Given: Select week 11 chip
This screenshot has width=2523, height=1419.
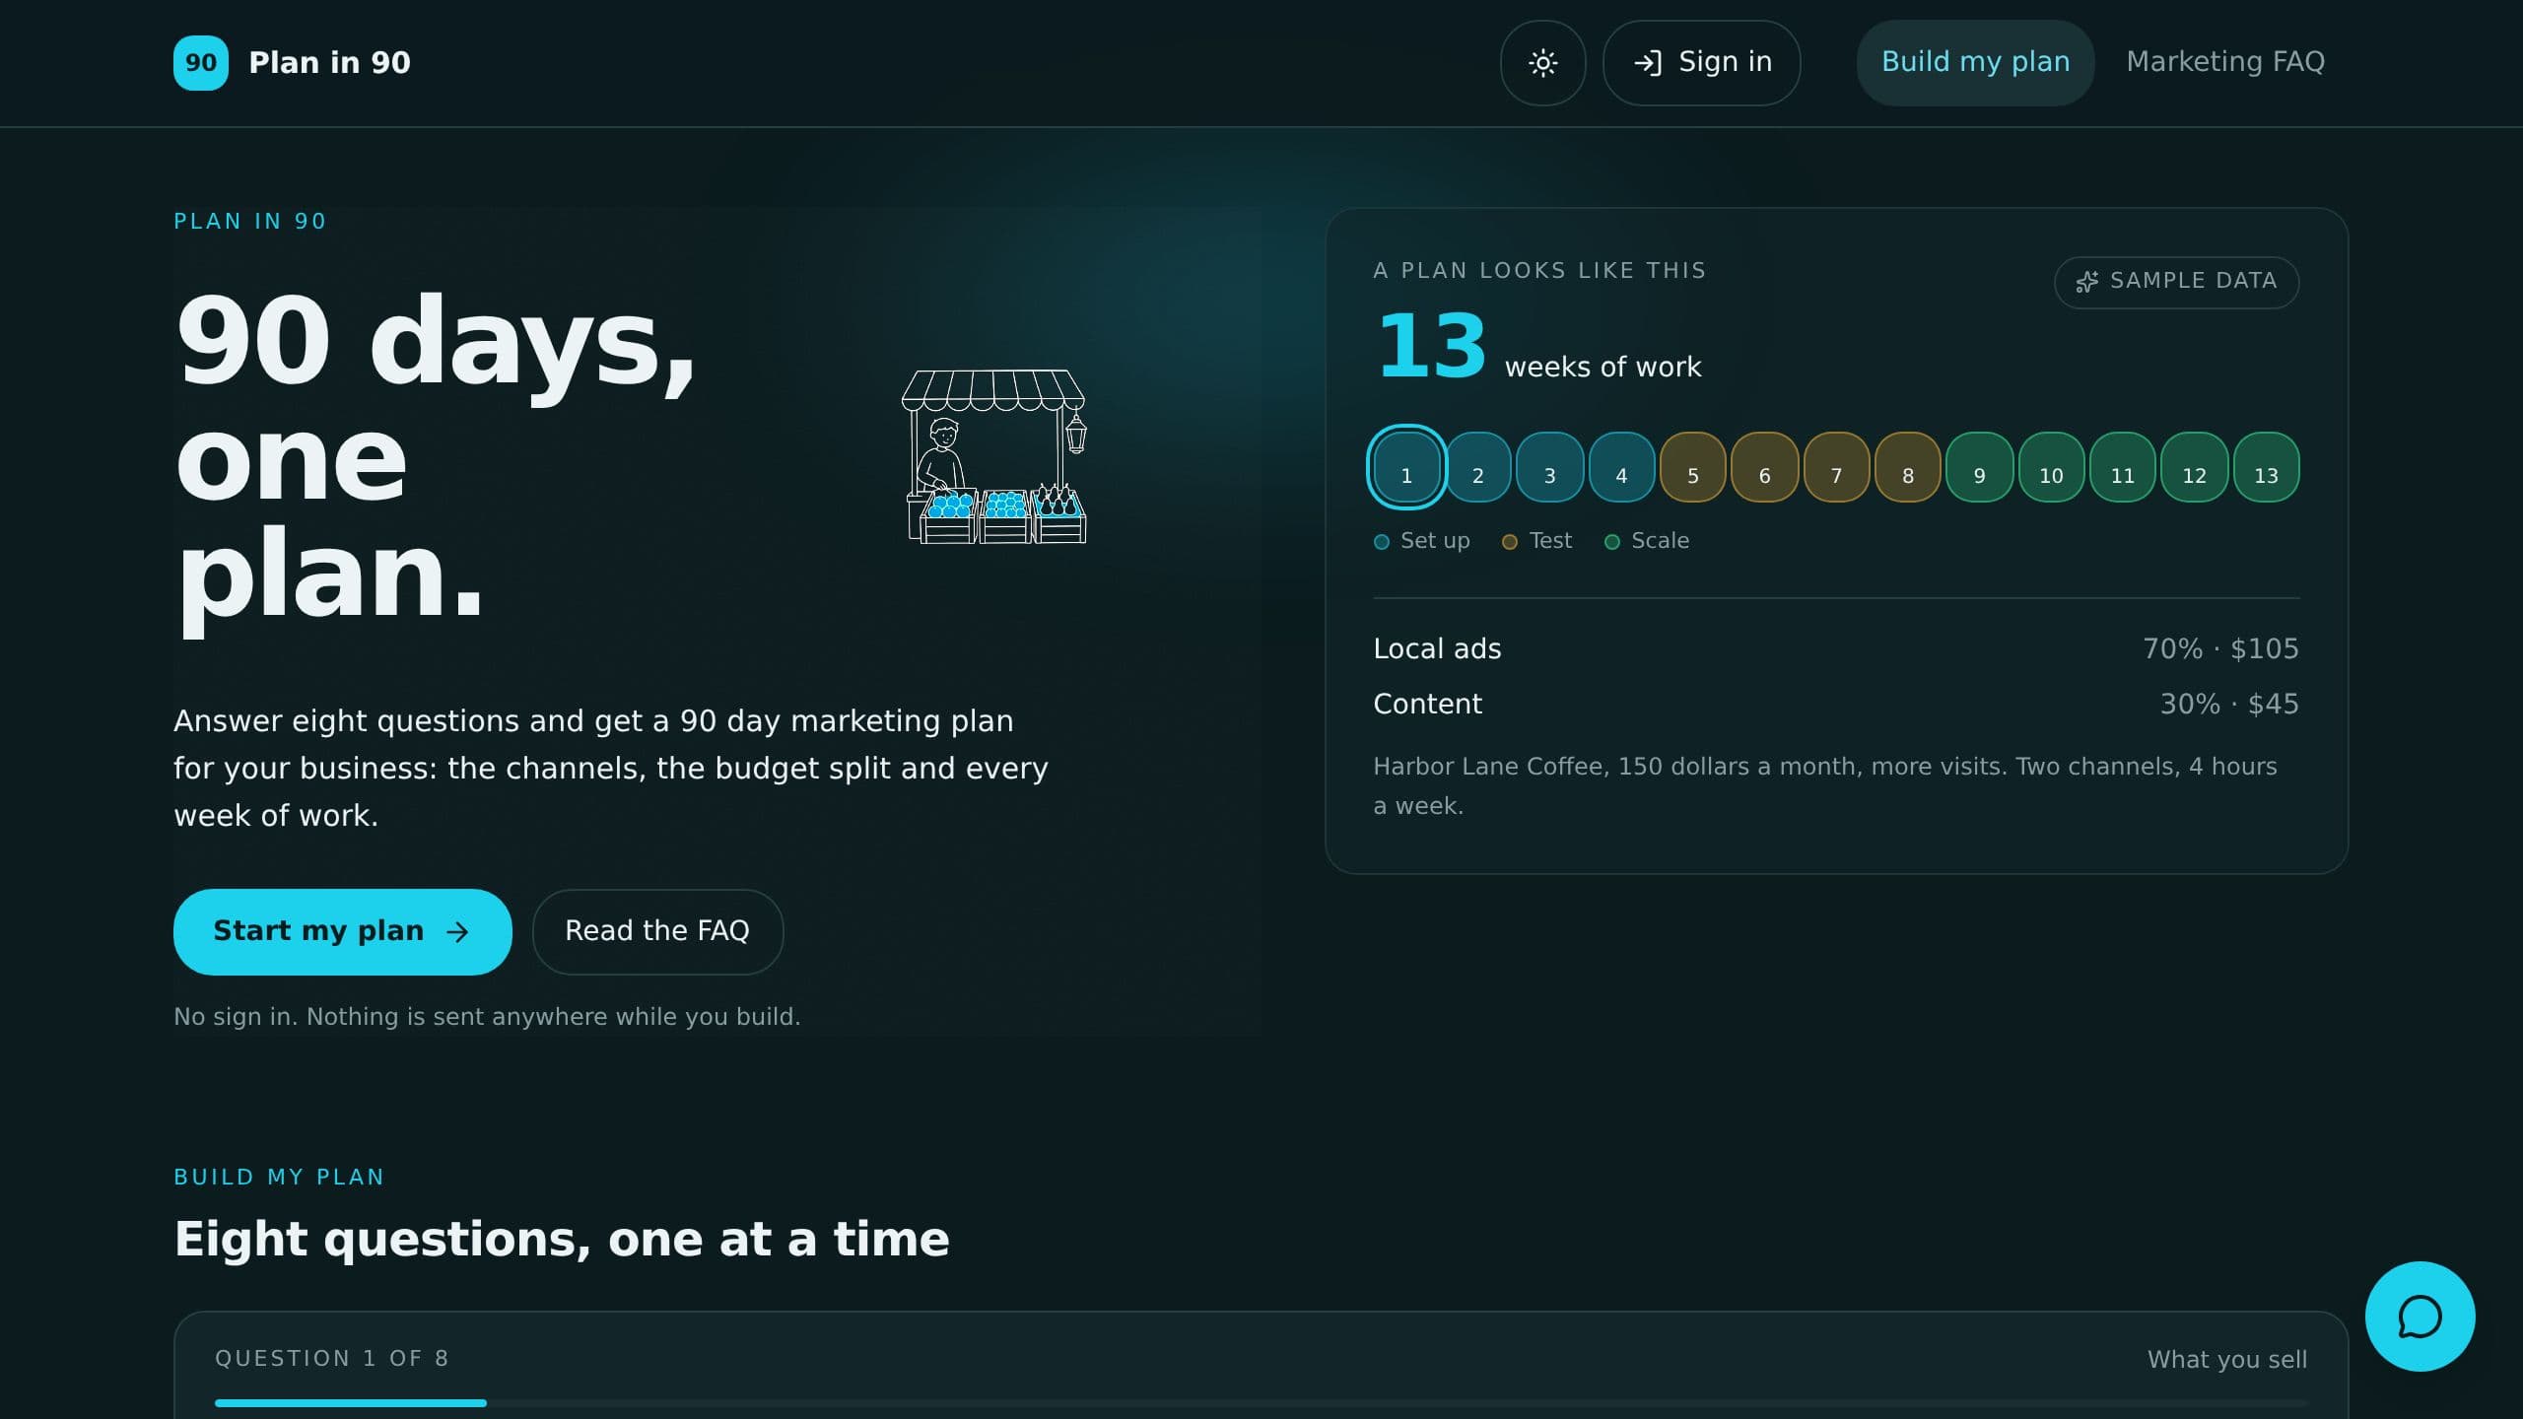Looking at the screenshot, I should [x=2123, y=467].
